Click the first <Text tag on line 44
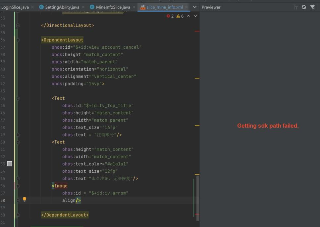The image size is (320, 227). coord(58,98)
